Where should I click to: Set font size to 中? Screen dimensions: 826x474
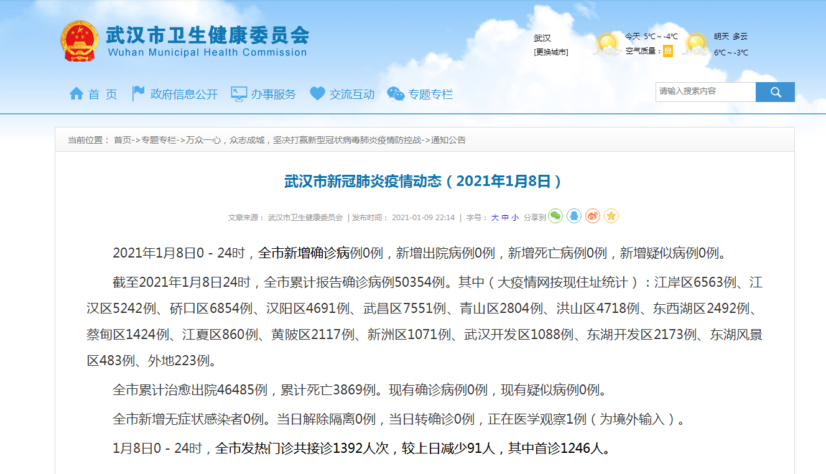[505, 218]
